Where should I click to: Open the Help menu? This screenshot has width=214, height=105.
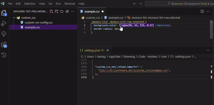pos(81,4)
